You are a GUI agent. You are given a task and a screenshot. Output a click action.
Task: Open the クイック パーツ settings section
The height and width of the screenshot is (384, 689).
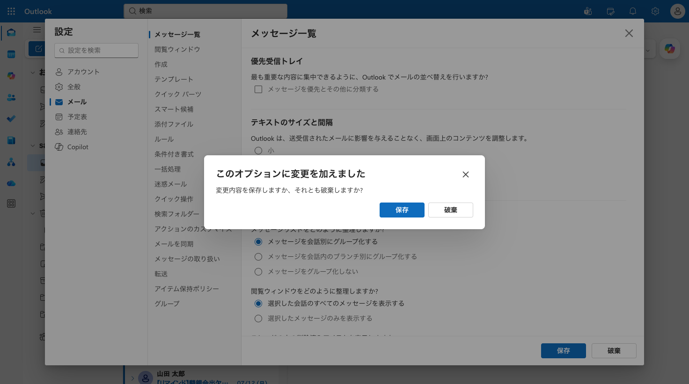coord(178,94)
